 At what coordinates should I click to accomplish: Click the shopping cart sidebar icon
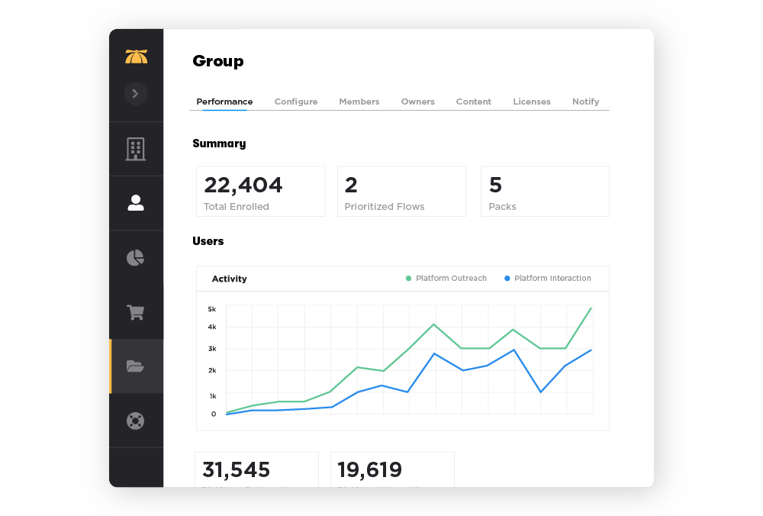135,312
